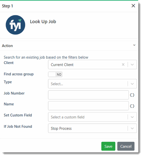Viewport: 143px width, 157px height.
Task: Collapse the Action section chevron
Action: point(134,45)
